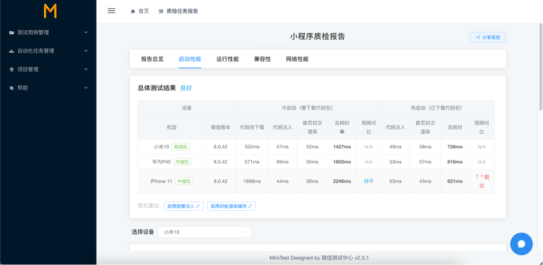Click the 分享报告 button
The image size is (543, 265).
(x=488, y=37)
